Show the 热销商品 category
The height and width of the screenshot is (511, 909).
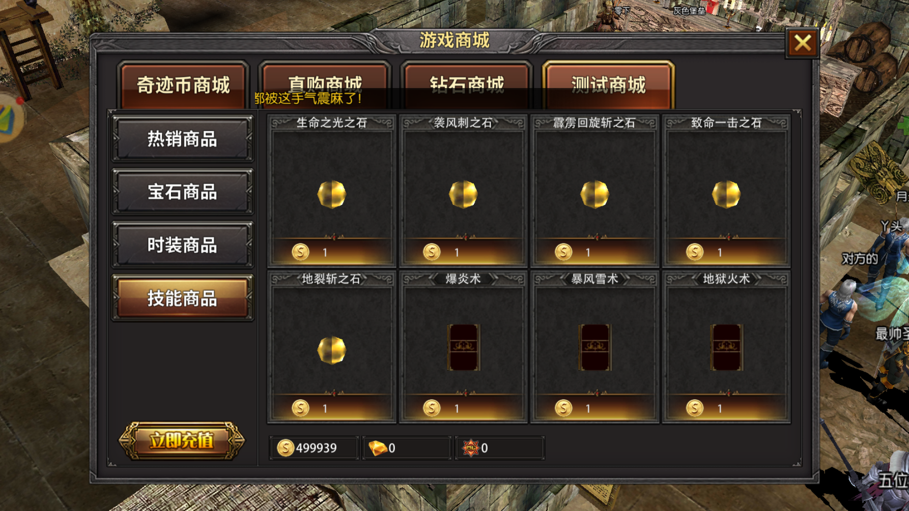tap(183, 139)
